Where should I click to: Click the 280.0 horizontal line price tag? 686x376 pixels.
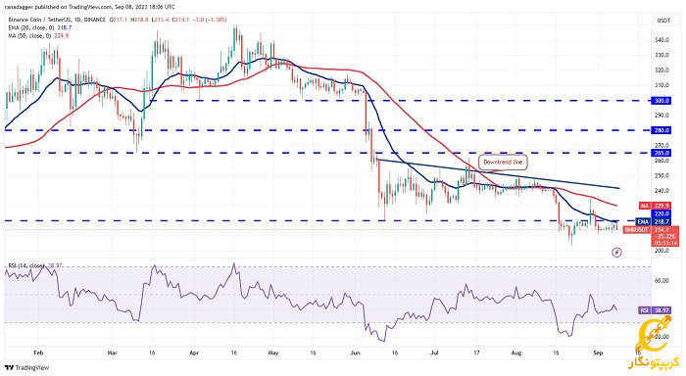click(x=661, y=130)
